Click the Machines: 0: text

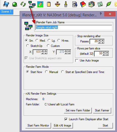tap(35, 99)
